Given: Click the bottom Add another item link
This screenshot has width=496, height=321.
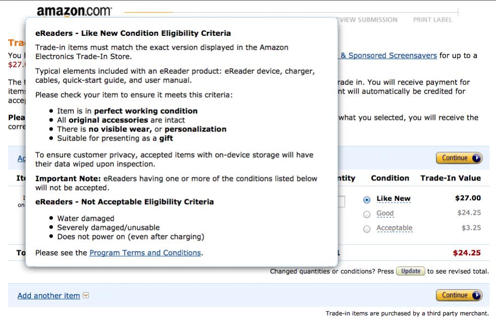Looking at the screenshot, I should click(48, 296).
